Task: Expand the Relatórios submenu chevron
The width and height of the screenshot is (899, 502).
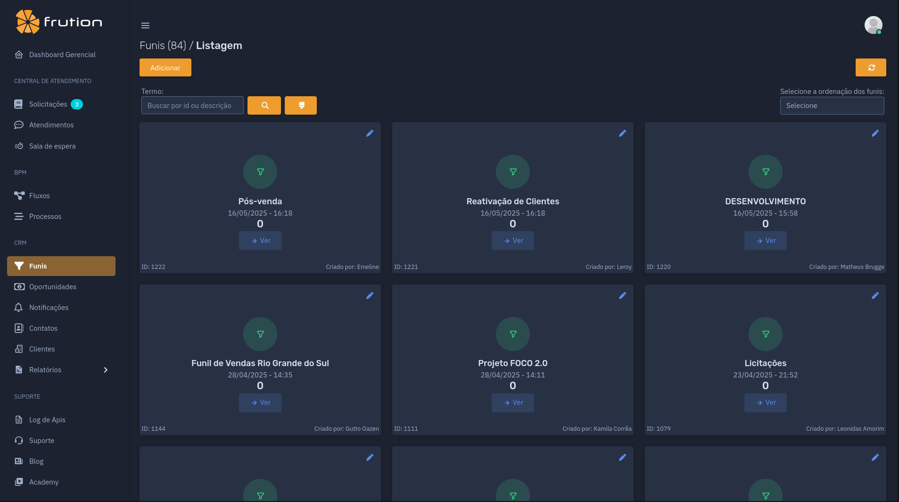Action: pos(106,370)
